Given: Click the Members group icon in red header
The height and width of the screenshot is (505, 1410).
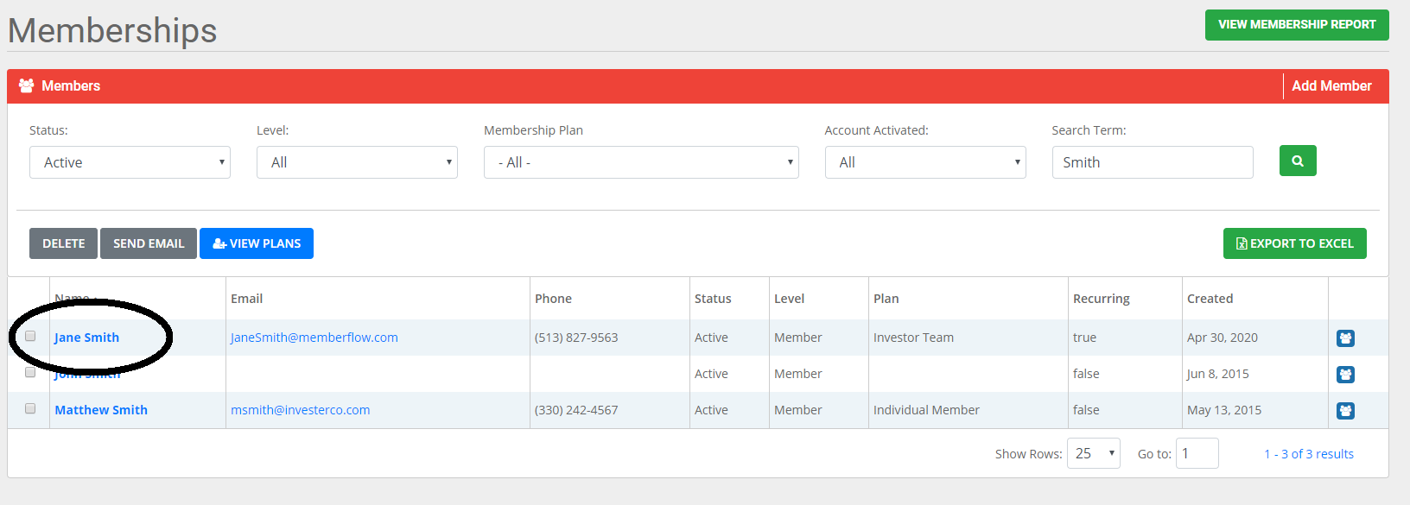Looking at the screenshot, I should tap(27, 85).
